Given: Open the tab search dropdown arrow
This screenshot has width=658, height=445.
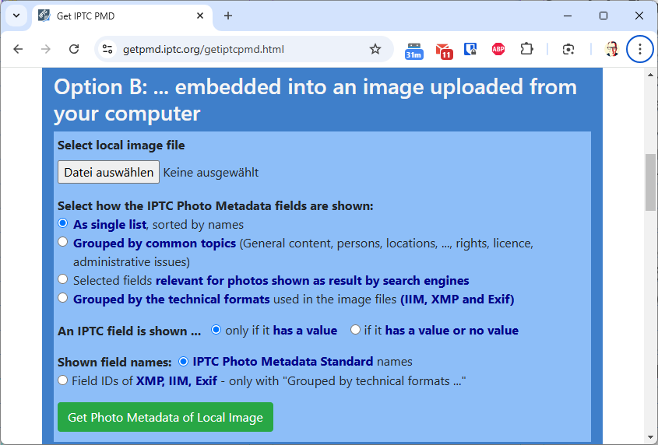Looking at the screenshot, I should click(x=16, y=16).
